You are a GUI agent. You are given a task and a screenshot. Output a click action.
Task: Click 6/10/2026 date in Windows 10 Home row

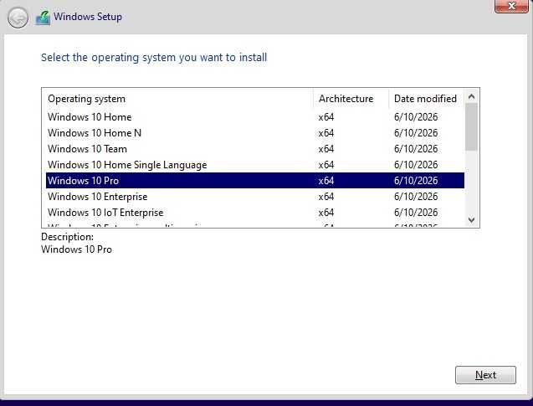click(416, 117)
